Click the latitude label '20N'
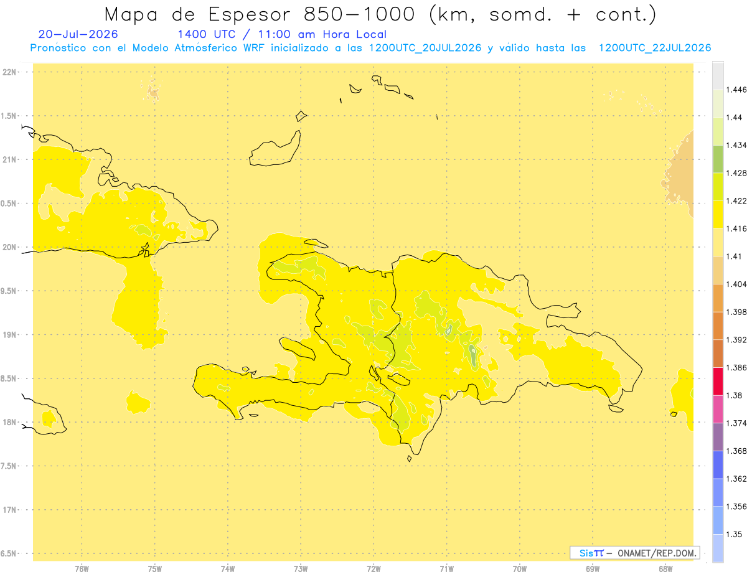This screenshot has height=577, width=747. point(9,247)
